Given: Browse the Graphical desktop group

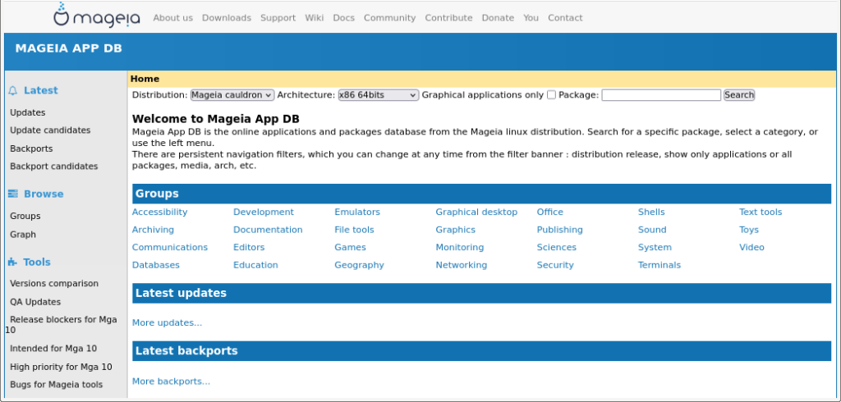Looking at the screenshot, I should (x=476, y=212).
